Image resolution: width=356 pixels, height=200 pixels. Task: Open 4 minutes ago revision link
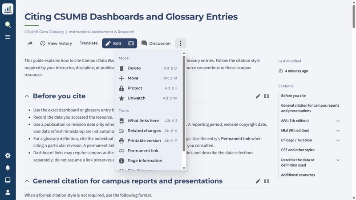(x=296, y=71)
